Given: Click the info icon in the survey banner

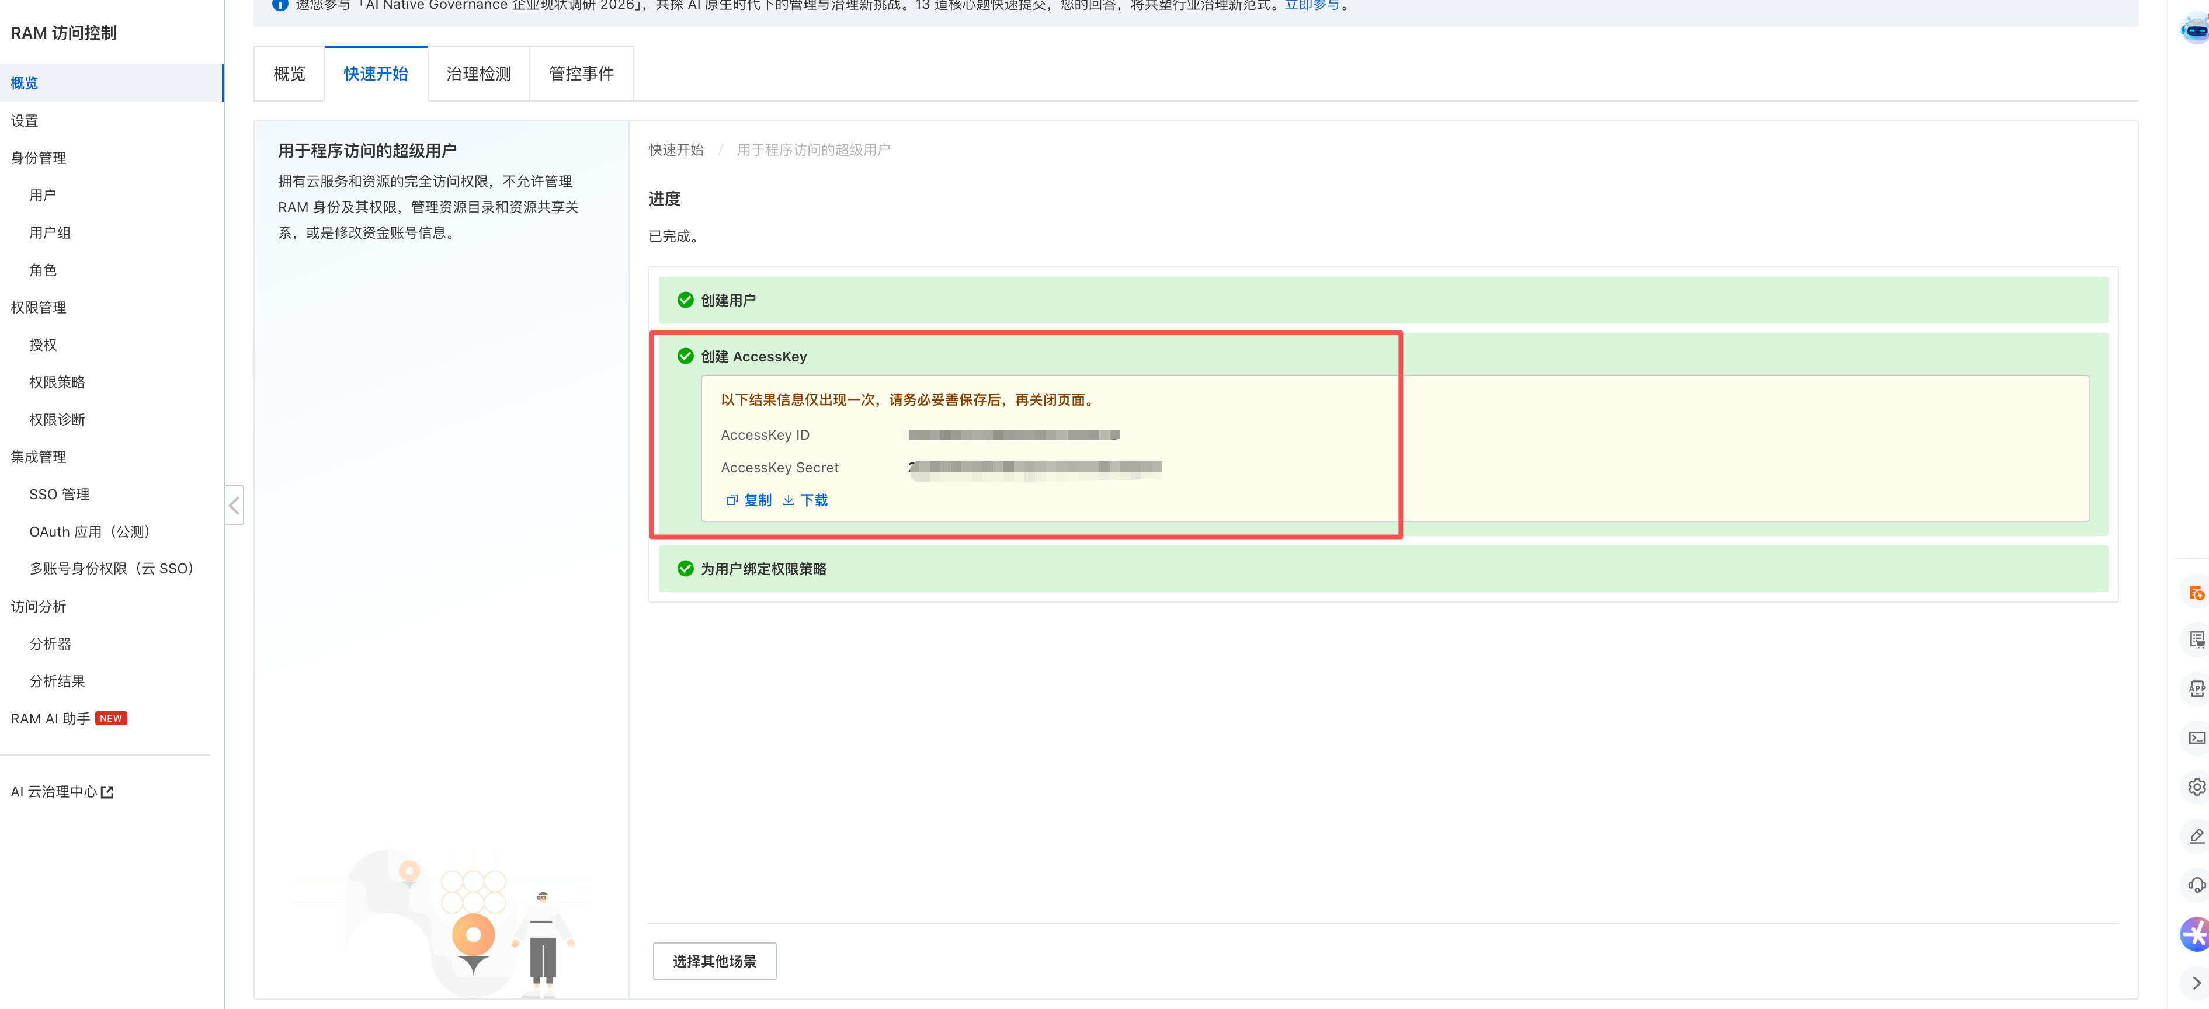Looking at the screenshot, I should pos(280,5).
